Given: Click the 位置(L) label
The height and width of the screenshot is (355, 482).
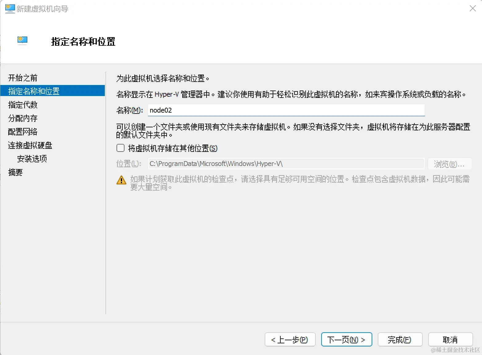Looking at the screenshot, I should point(129,164).
